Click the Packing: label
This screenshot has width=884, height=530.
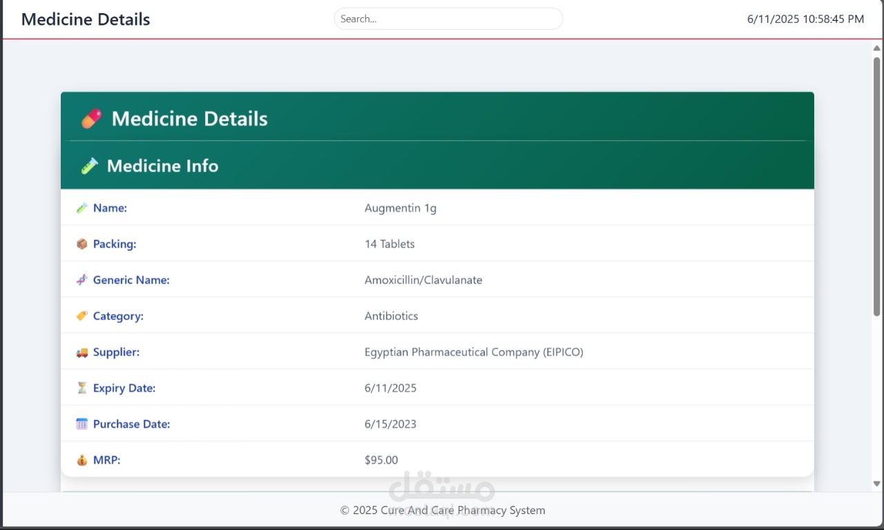click(x=115, y=244)
